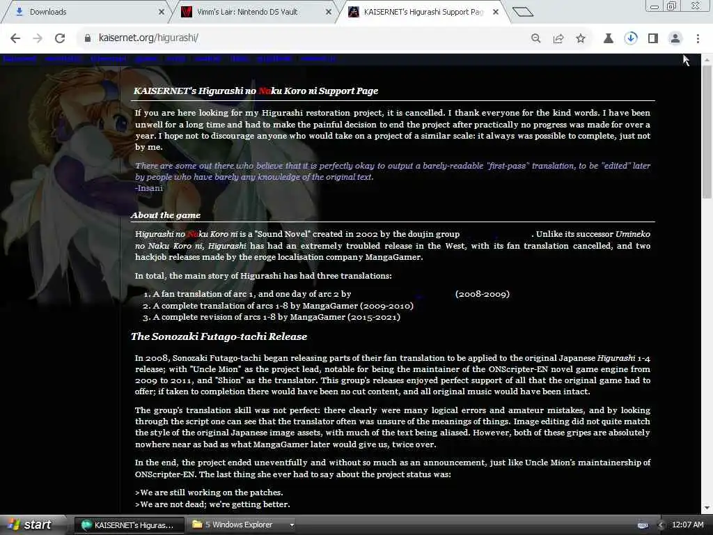The height and width of the screenshot is (535, 713).
Task: Click the 12:07 AM clock
Action: pos(687,525)
